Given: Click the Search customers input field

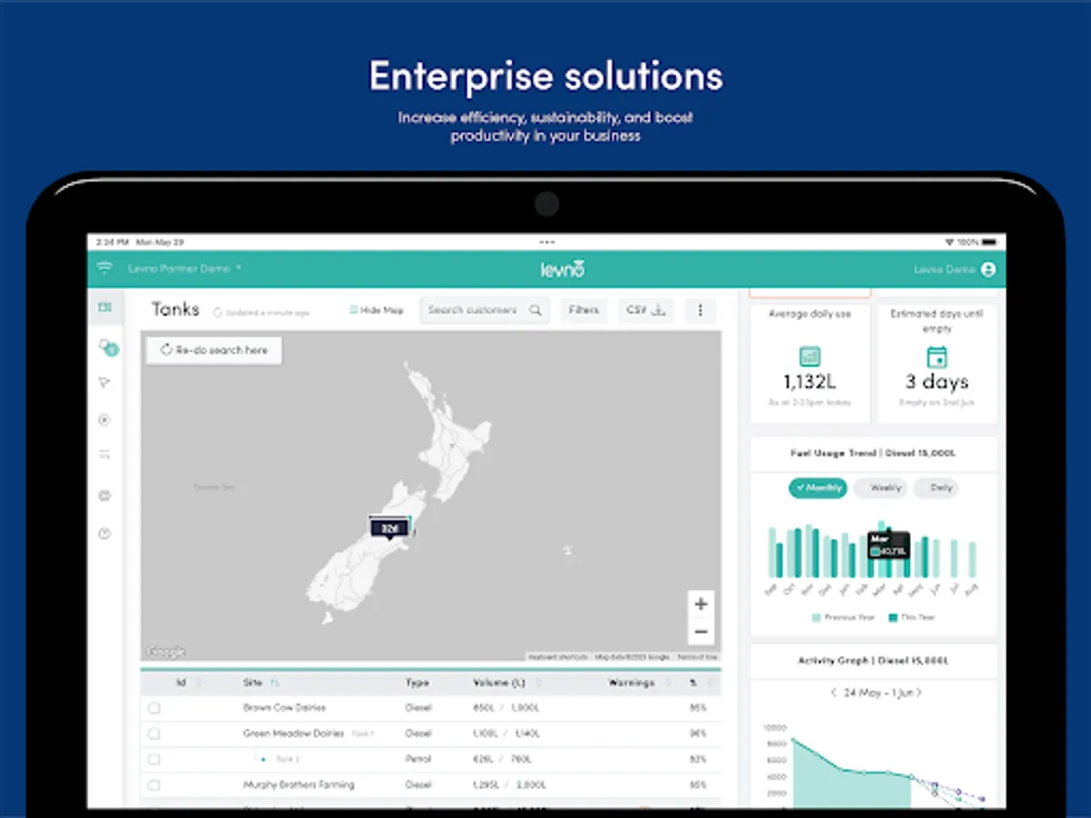Looking at the screenshot, I should [x=485, y=310].
